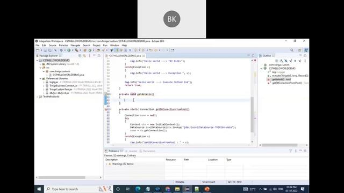Click the Run External Tools icon

click(x=76, y=50)
